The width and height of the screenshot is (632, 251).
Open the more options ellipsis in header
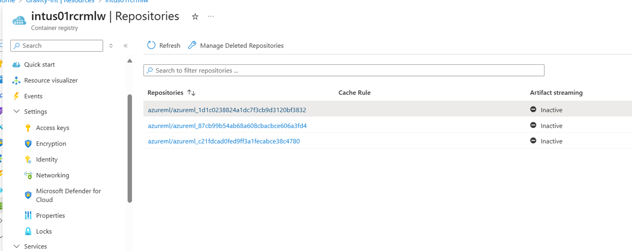tap(211, 16)
